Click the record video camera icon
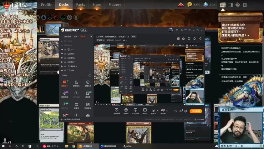The image size is (264, 149). [175, 111]
